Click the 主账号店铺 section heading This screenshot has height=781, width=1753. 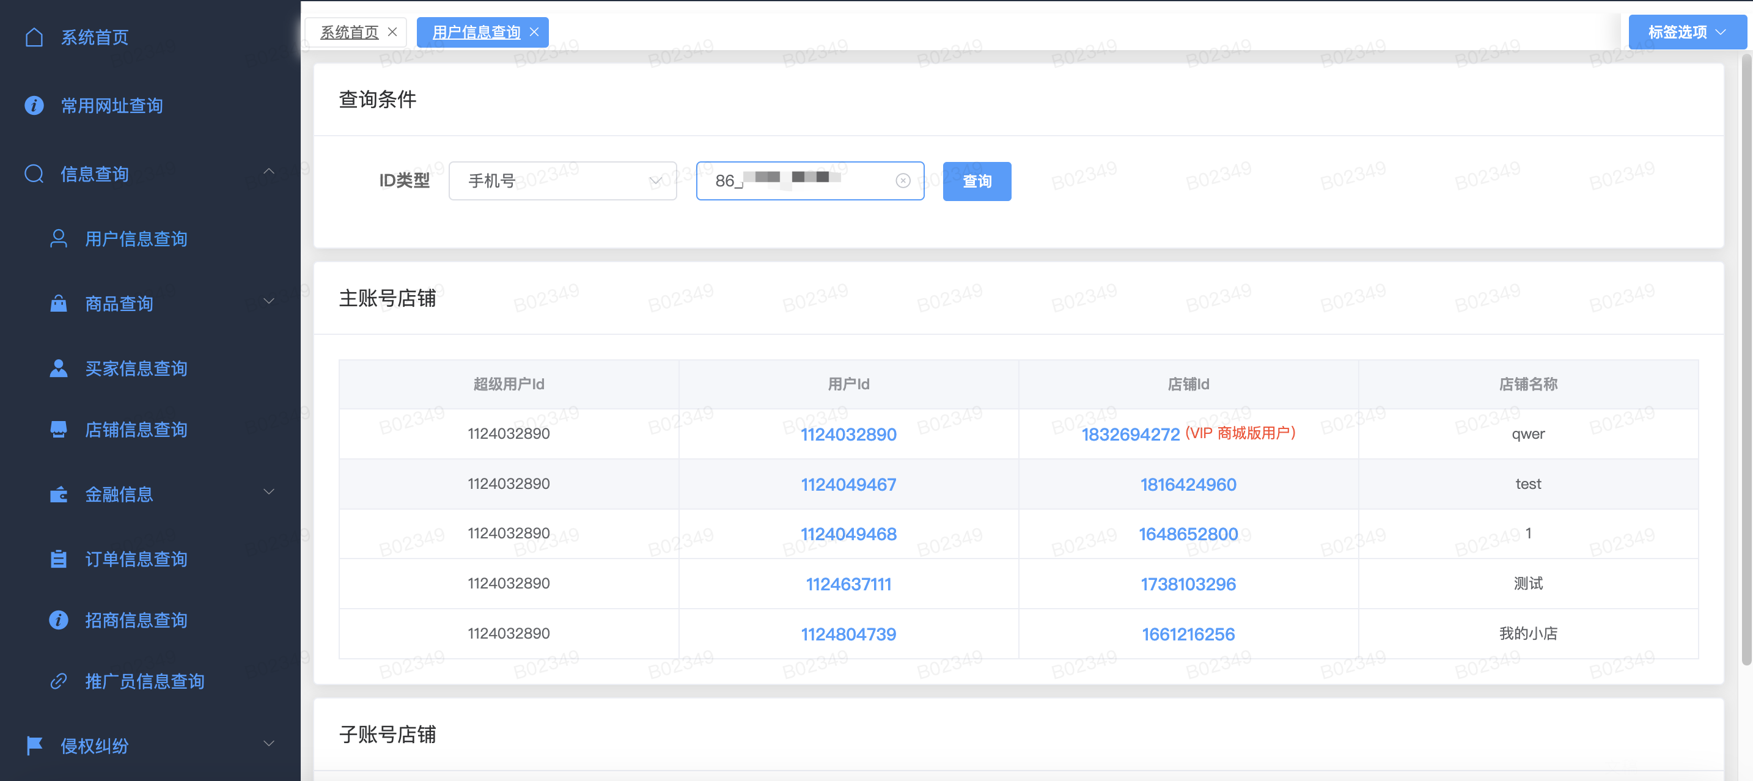(387, 298)
